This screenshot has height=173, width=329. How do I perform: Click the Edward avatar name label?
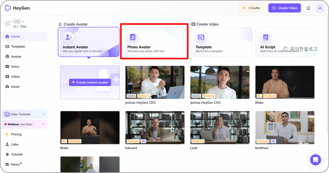pos(131,148)
